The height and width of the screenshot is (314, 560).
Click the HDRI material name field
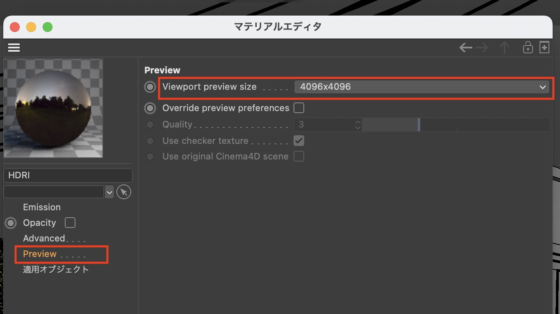[68, 175]
